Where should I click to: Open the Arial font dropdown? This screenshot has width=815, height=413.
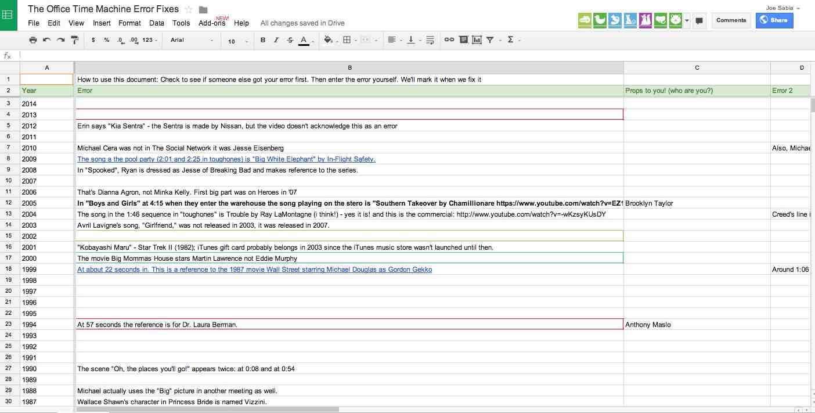[x=192, y=40]
